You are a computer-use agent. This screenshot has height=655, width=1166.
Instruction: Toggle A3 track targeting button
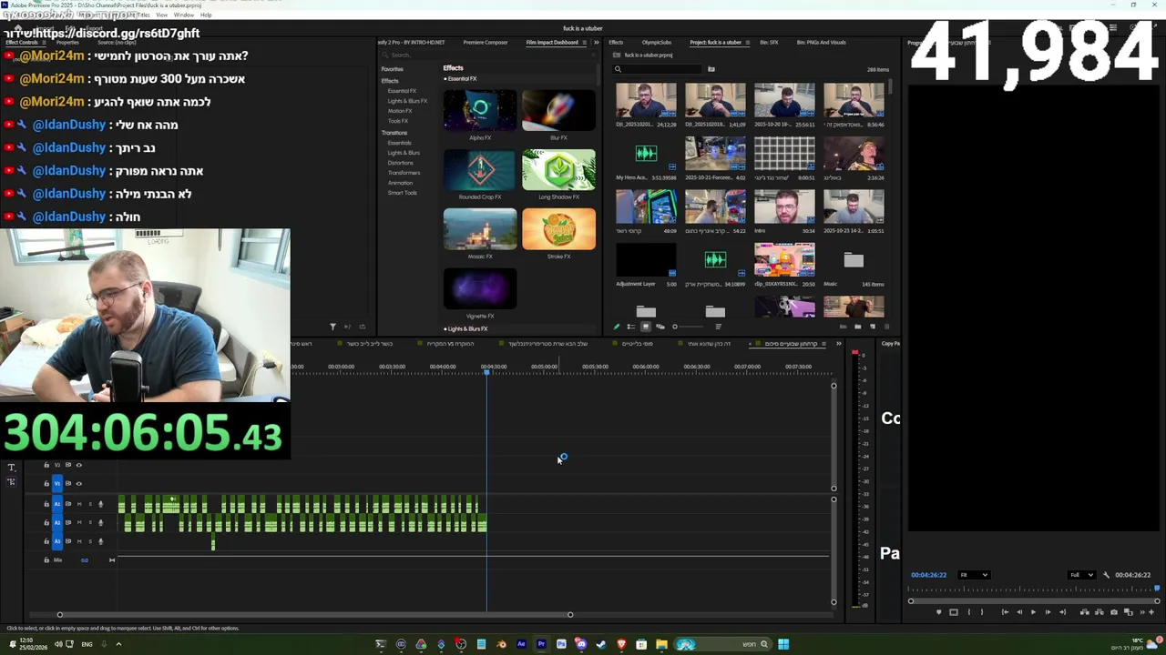click(x=57, y=541)
